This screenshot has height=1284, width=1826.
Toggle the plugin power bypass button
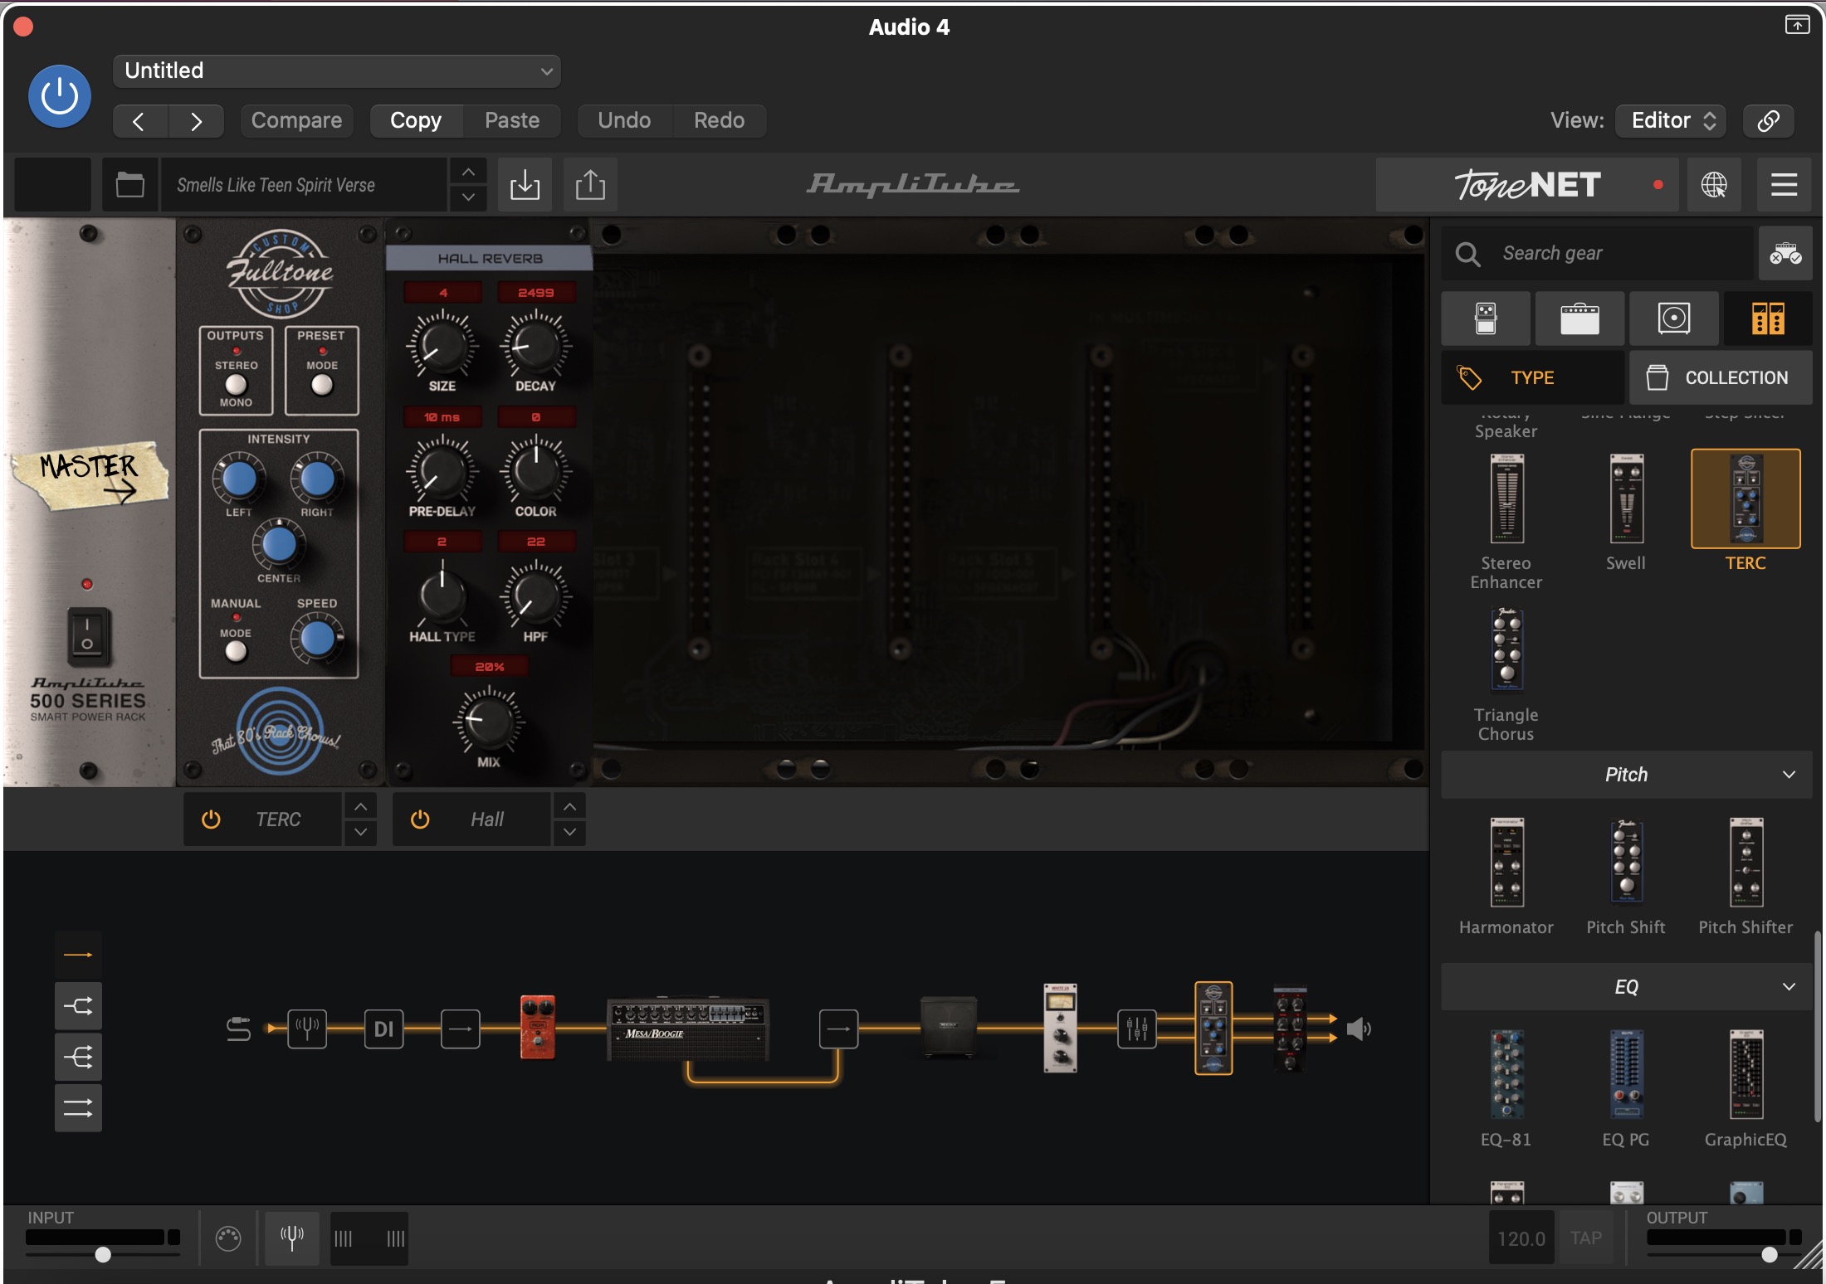(60, 96)
